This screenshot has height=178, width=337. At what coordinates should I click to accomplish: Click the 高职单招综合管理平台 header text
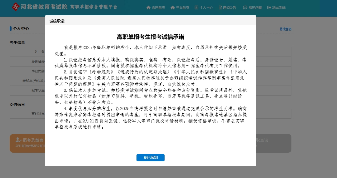(94, 7)
